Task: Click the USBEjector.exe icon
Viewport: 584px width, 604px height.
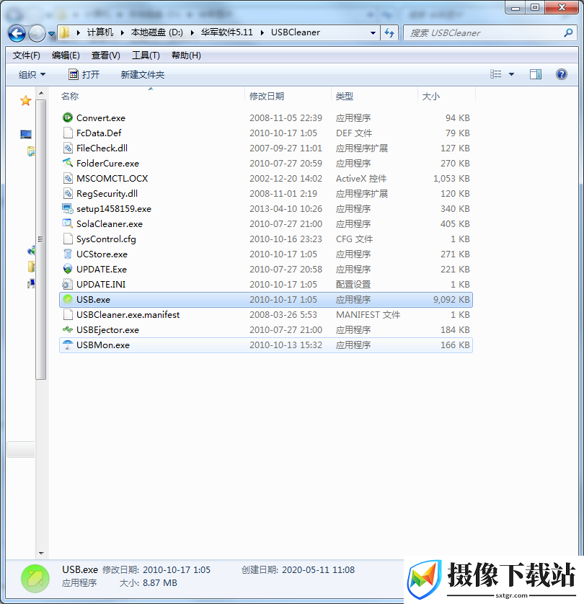Action: (68, 329)
